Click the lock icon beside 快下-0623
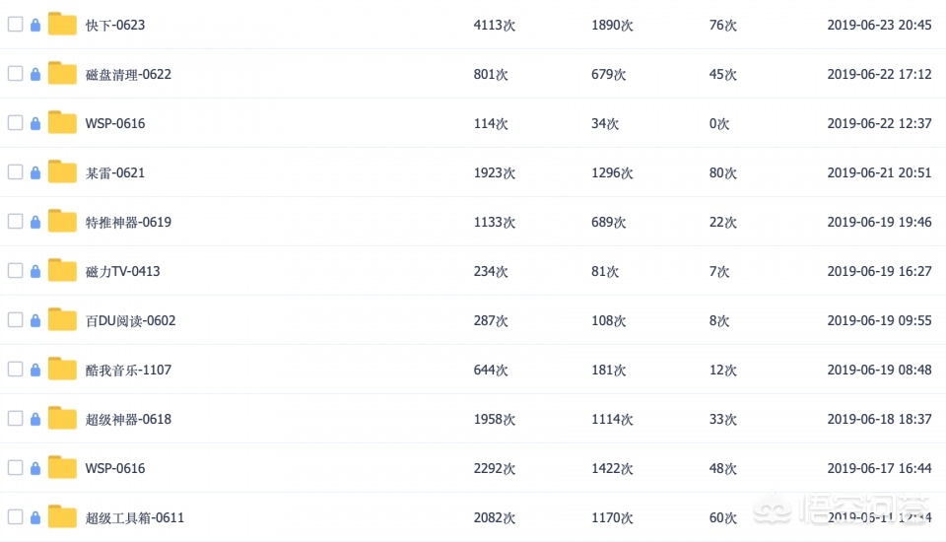Image resolution: width=946 pixels, height=542 pixels. pyautogui.click(x=35, y=25)
